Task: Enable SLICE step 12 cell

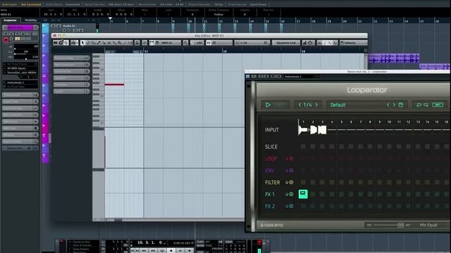Action: click(x=408, y=147)
